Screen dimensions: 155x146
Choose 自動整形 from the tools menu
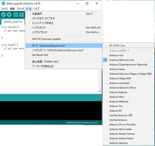click(64, 14)
